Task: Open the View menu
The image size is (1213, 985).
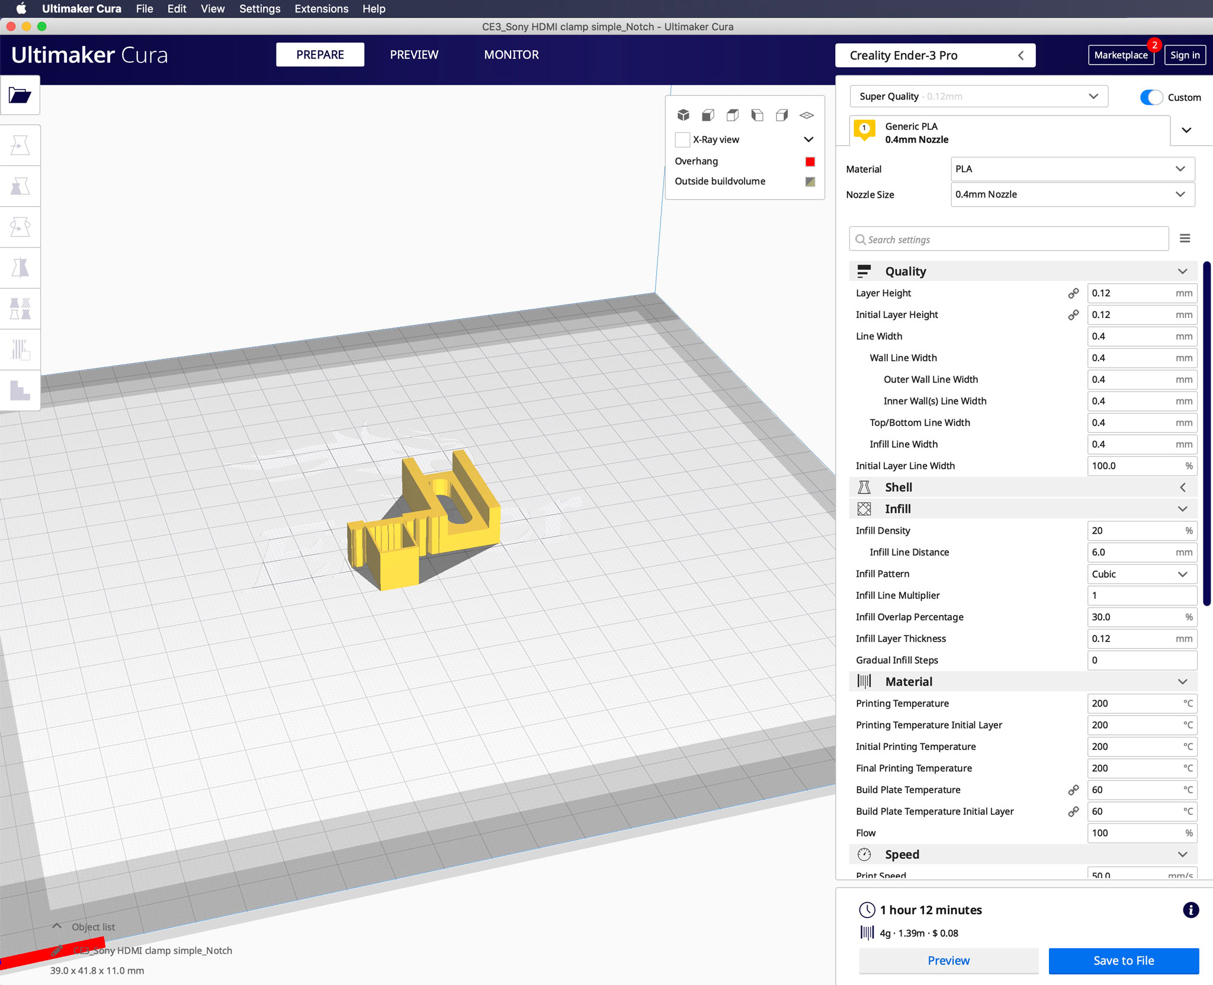Action: click(x=213, y=8)
